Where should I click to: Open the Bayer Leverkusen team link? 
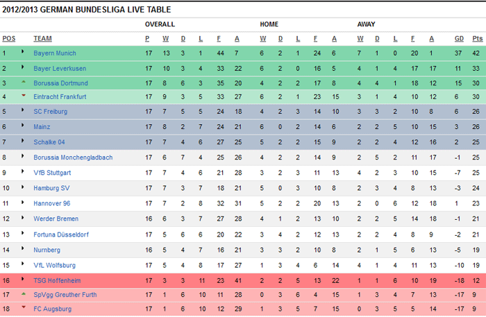(60, 69)
